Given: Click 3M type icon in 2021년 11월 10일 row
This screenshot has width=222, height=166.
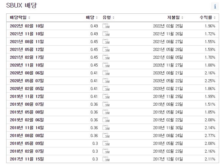Looking at the screenshot, I should click(x=106, y=34).
